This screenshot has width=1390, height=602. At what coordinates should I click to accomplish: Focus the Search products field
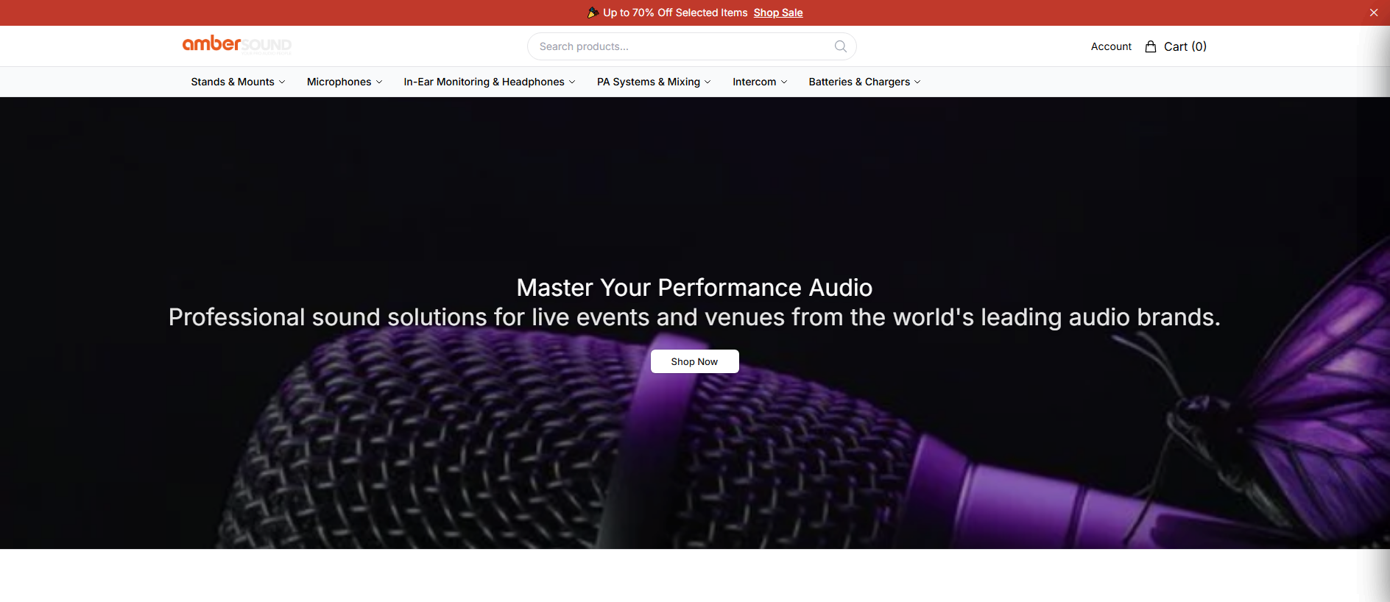coord(691,46)
